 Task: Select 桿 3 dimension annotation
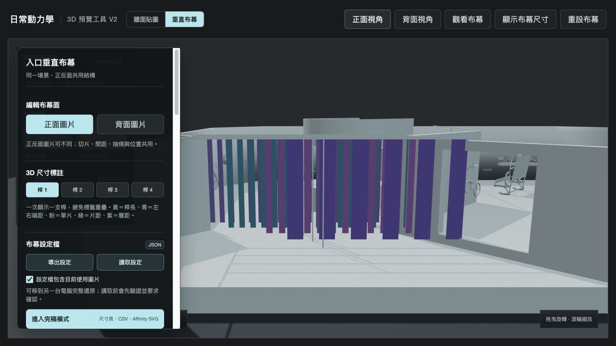[113, 190]
